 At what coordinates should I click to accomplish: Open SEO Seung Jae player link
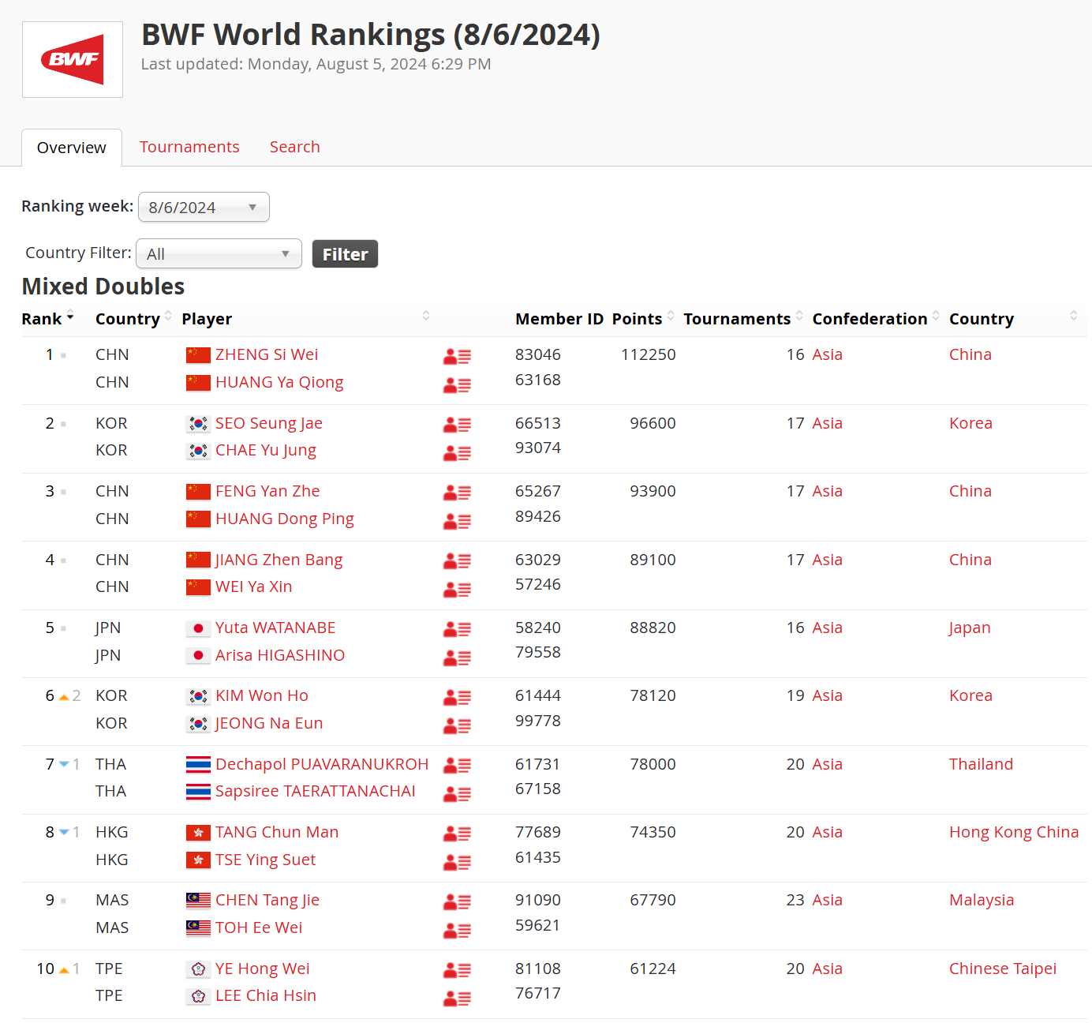pyautogui.click(x=269, y=423)
